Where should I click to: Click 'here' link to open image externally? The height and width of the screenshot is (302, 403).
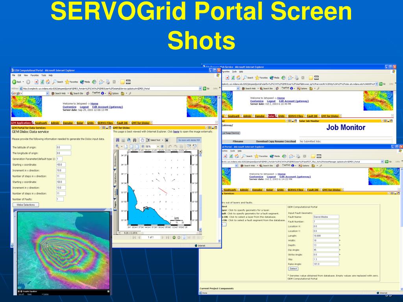[x=176, y=131]
